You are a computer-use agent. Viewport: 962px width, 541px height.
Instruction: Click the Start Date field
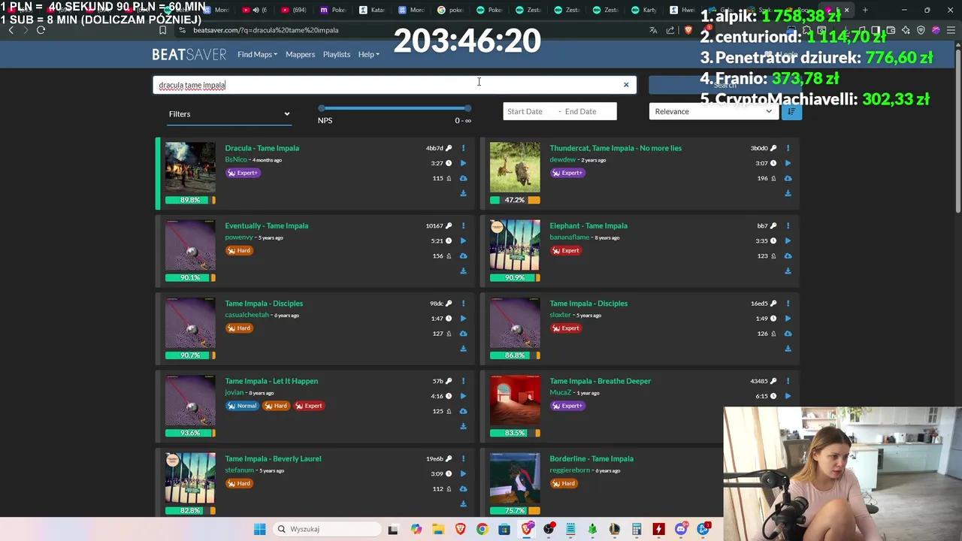(x=529, y=111)
